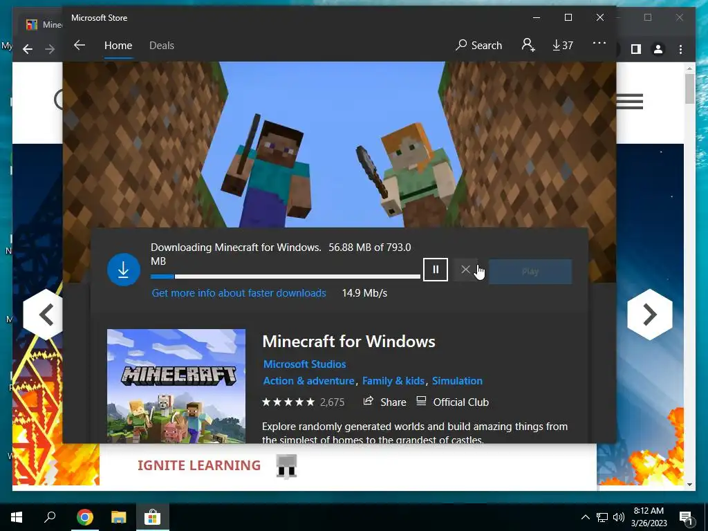Open the Store See more ellipsis menu
The width and height of the screenshot is (708, 531).
pyautogui.click(x=599, y=44)
